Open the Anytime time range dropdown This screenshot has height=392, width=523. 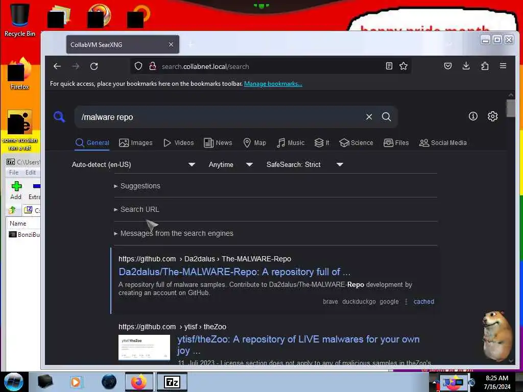[x=230, y=164]
